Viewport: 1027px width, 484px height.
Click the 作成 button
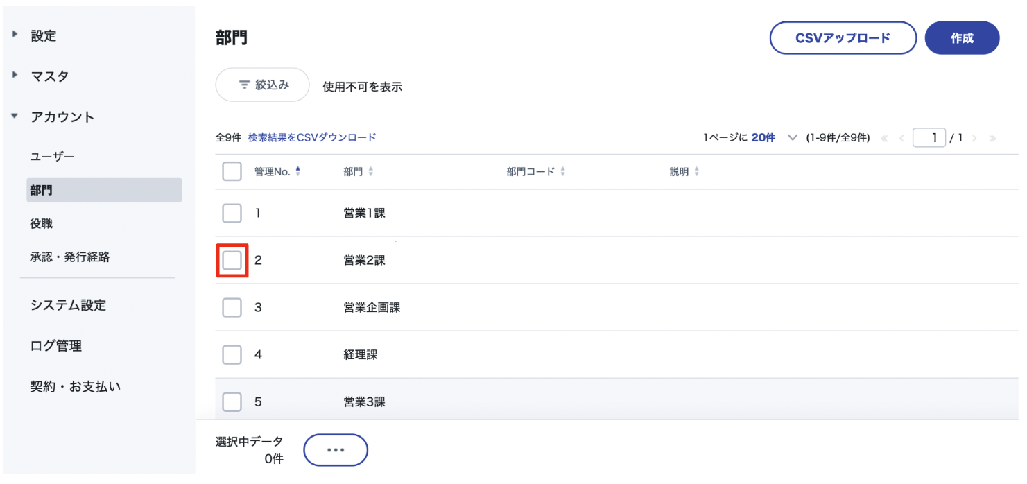click(962, 37)
